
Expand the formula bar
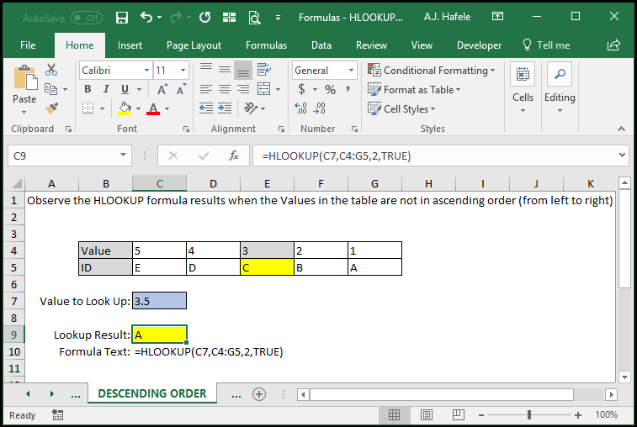[x=622, y=155]
